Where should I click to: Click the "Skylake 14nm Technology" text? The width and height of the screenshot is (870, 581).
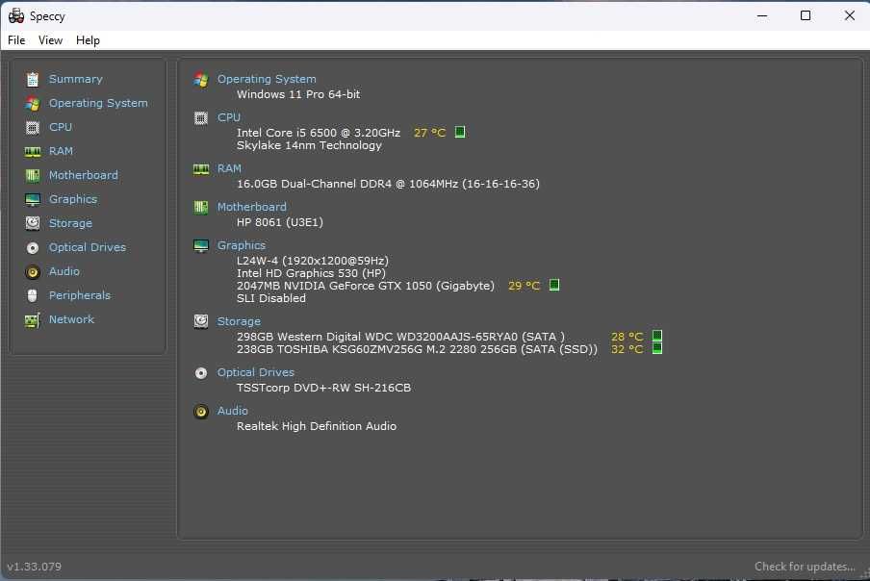click(309, 145)
